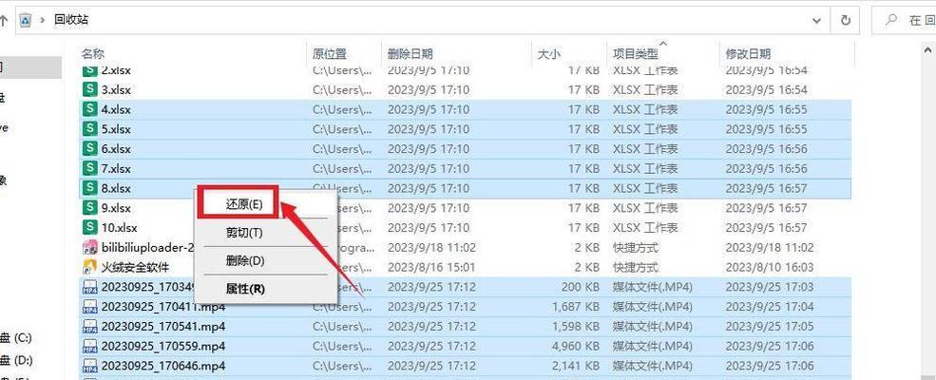
Task: Click the 2023/8/16 15:01 deletion date cell
Action: (431, 267)
